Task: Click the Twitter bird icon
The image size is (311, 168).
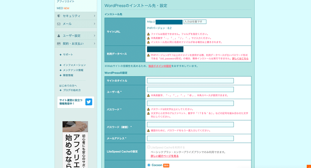Action: (89, 102)
